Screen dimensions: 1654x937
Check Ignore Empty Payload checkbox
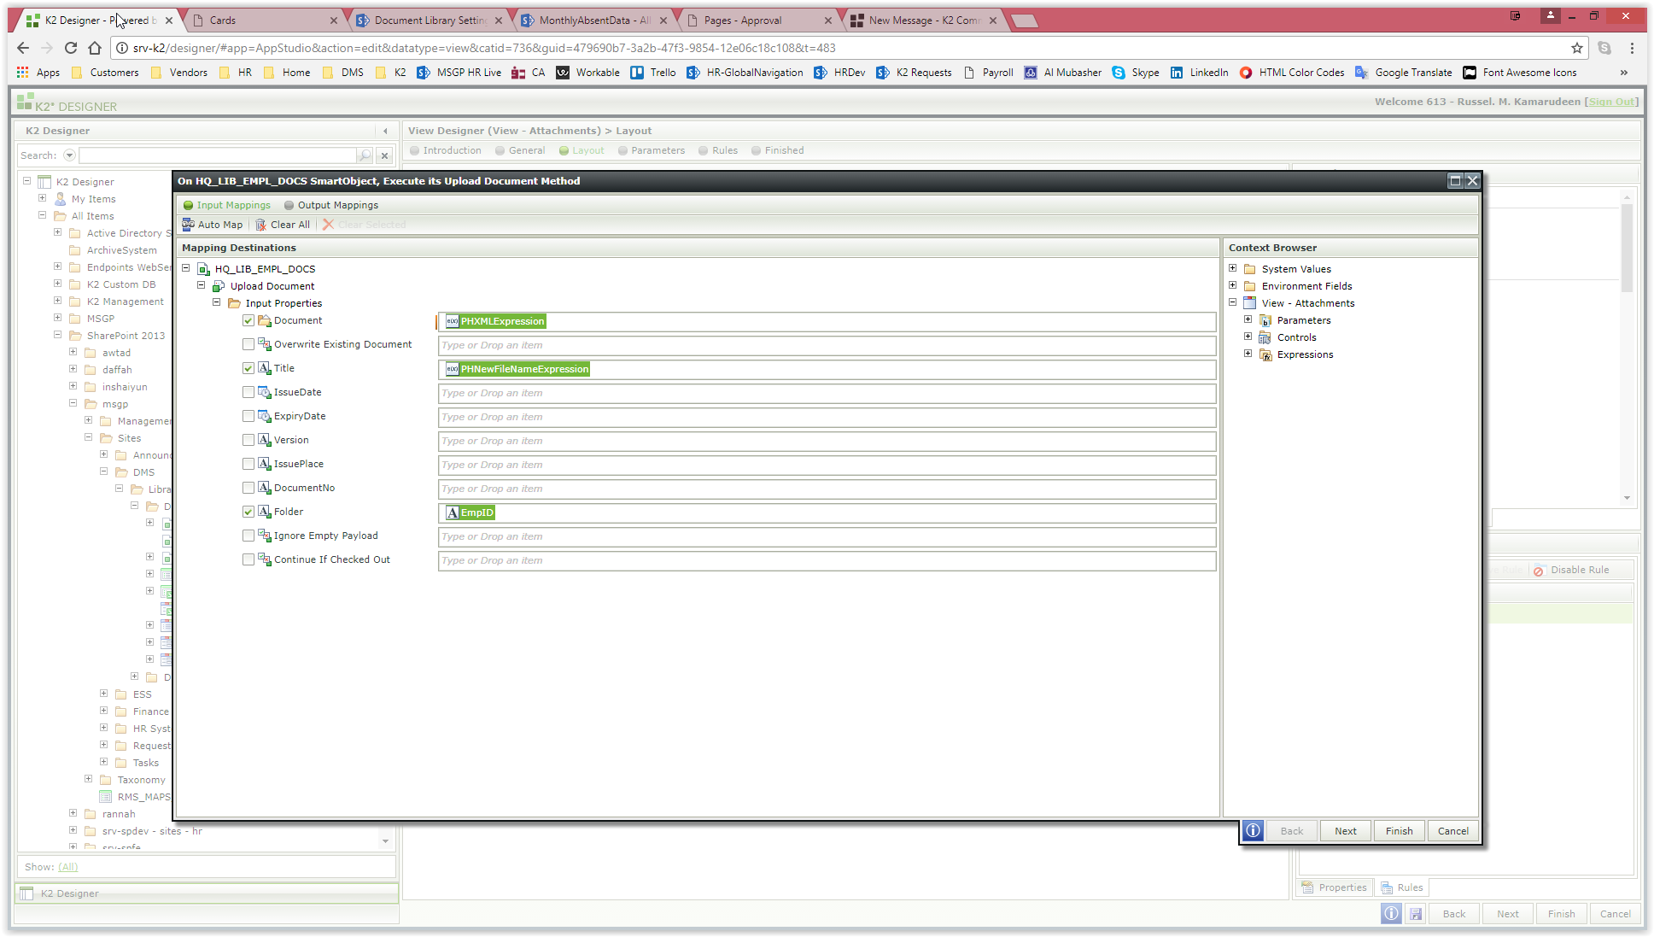pyautogui.click(x=248, y=536)
